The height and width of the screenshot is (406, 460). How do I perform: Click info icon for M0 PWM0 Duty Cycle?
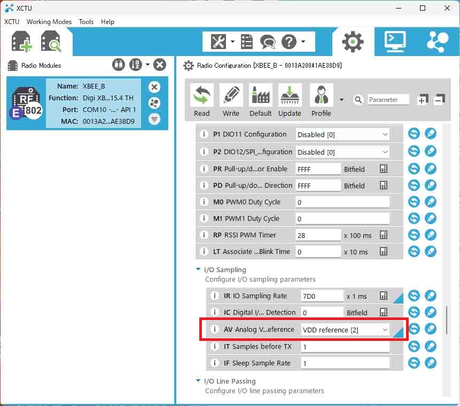pyautogui.click(x=204, y=202)
